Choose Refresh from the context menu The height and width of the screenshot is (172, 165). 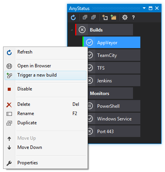45,52
